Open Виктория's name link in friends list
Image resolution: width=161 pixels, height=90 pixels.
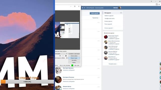(68, 68)
